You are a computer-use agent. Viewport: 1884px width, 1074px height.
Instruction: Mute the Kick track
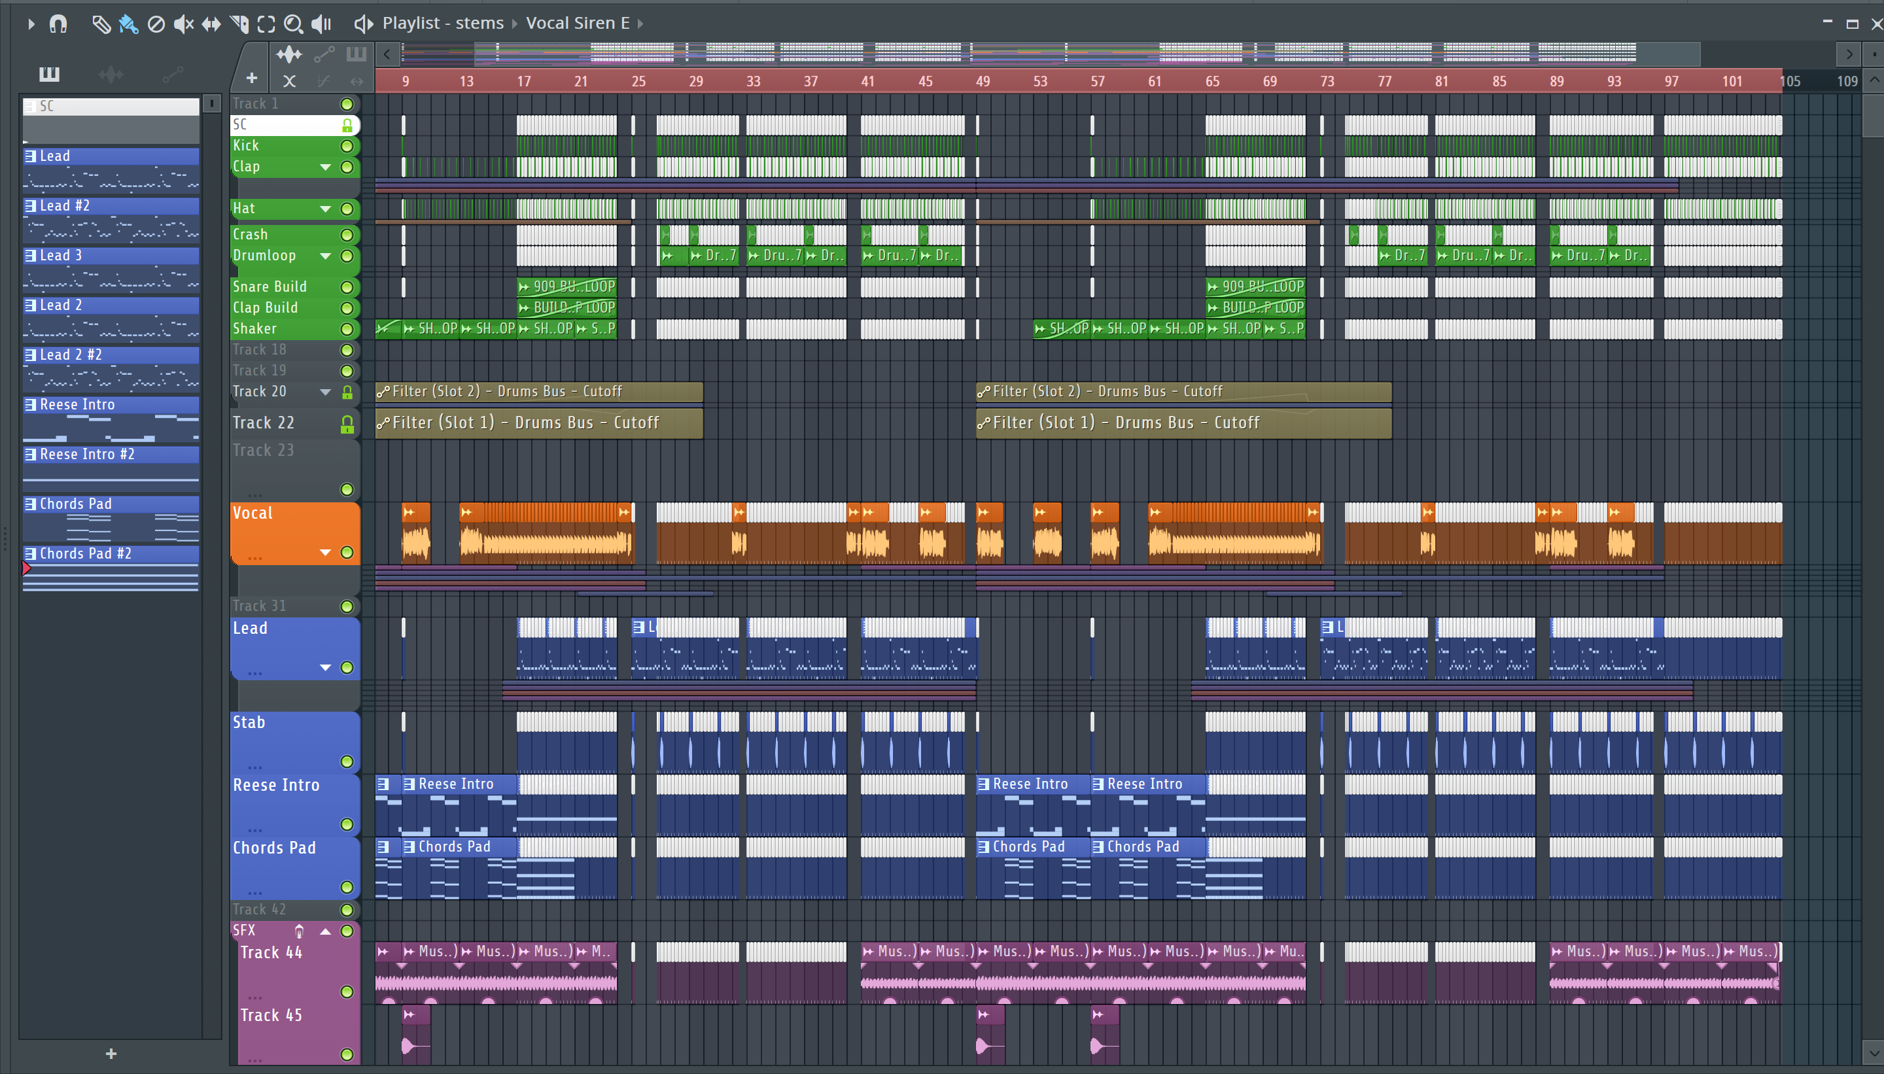347,146
